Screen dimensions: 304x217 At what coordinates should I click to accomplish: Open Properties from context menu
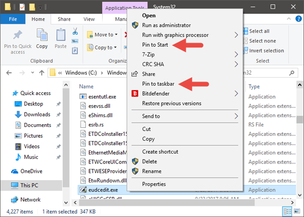154,184
